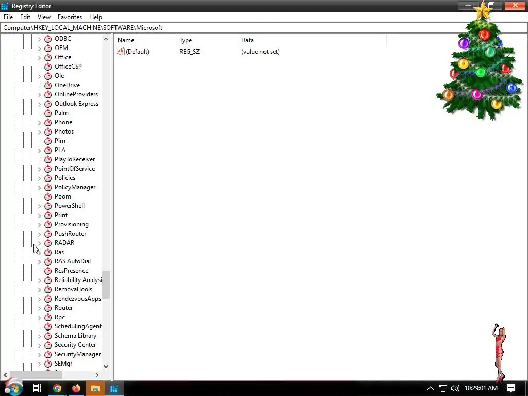Screen dimensions: 528x396
Task: Click the Print key icon
Action: (48, 215)
